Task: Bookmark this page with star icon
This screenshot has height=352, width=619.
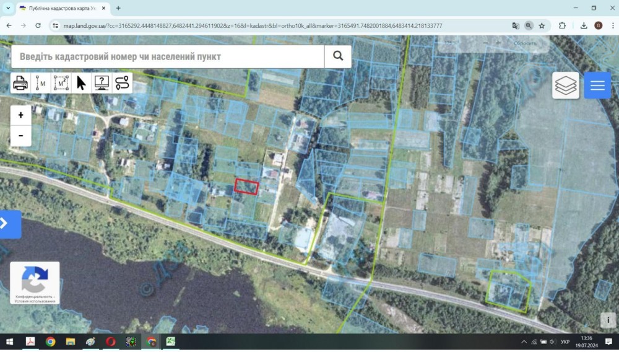Action: 542,25
